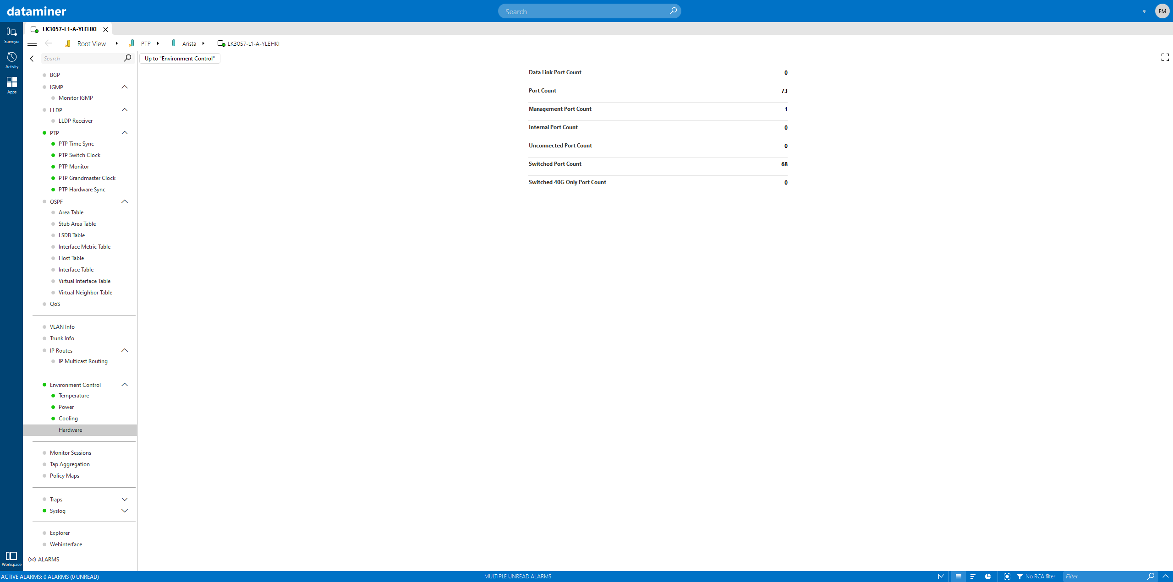1173x582 pixels.
Task: Open the Stub Area Table page
Action: [77, 224]
